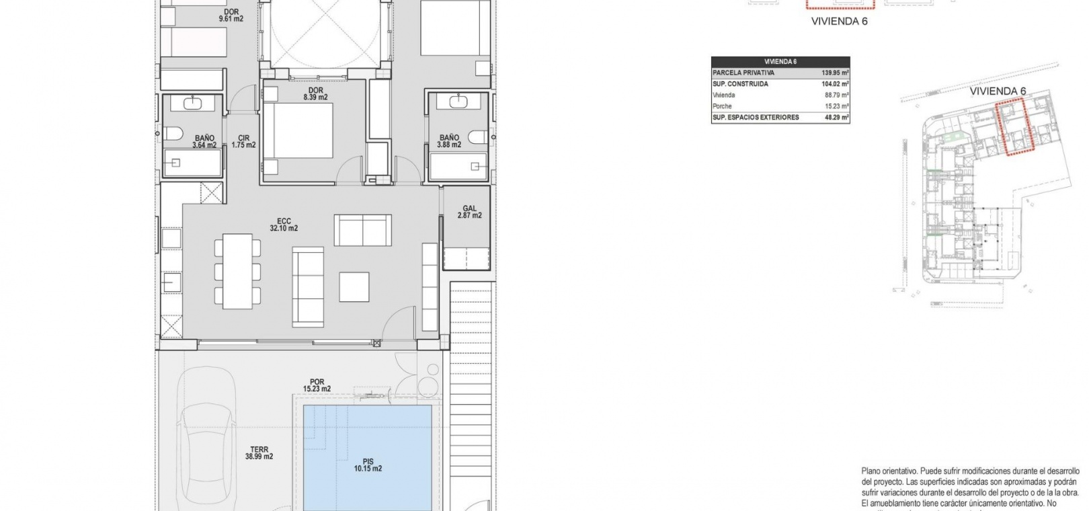Viewport: 1089px width, 511px height.
Task: Click the ECC 32.10 m2 room label
Action: tap(284, 225)
